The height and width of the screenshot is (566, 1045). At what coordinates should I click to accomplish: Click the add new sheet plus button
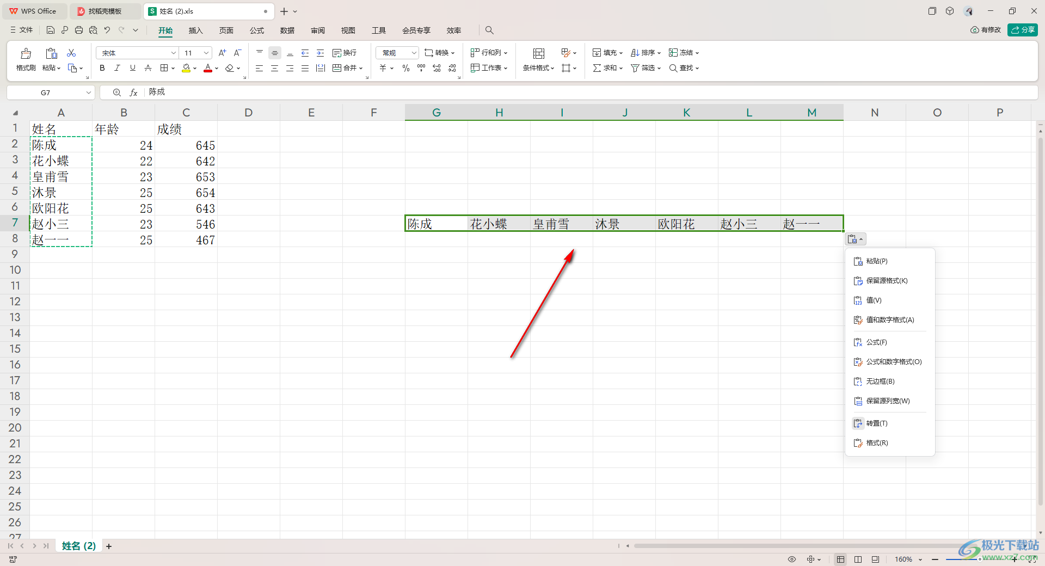[109, 546]
